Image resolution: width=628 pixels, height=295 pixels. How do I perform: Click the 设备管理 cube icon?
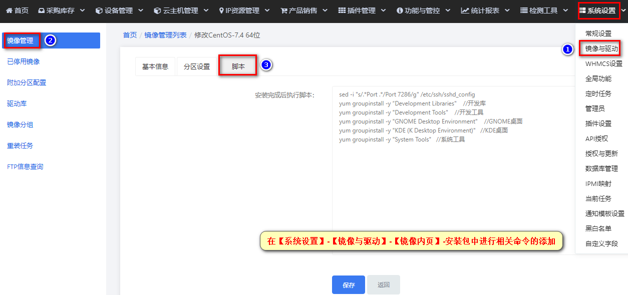99,10
